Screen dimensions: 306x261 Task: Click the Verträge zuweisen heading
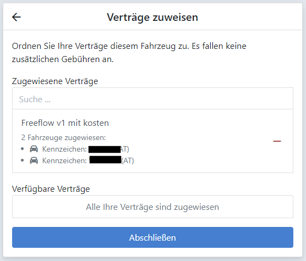(x=152, y=18)
